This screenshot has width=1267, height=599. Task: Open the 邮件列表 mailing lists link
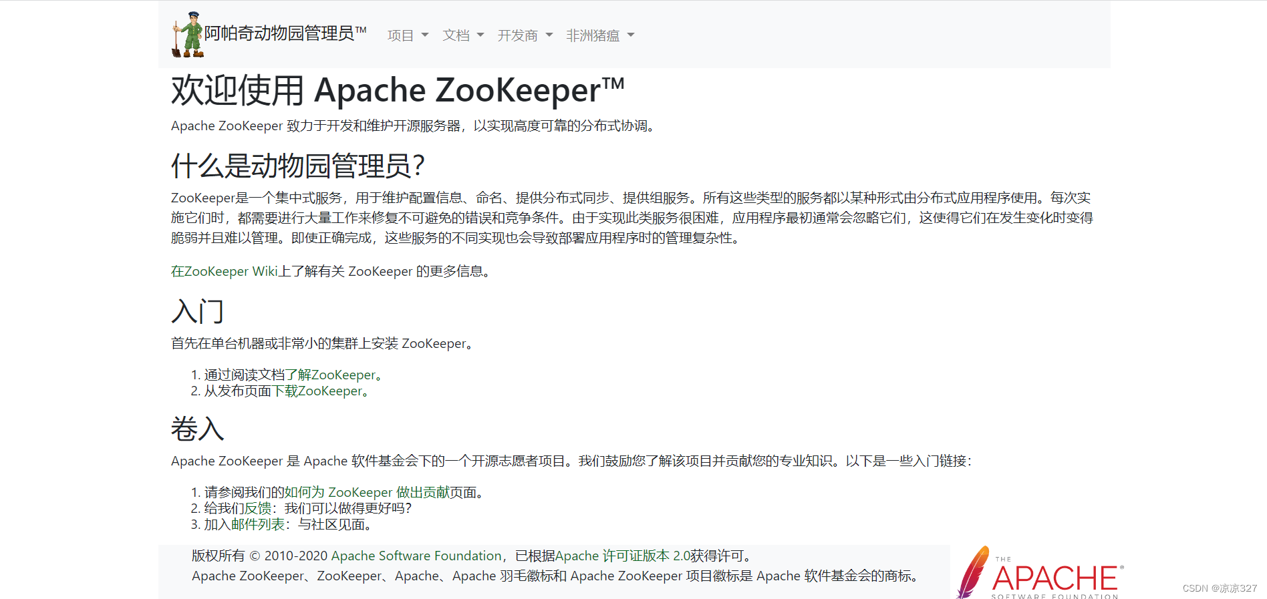click(258, 524)
